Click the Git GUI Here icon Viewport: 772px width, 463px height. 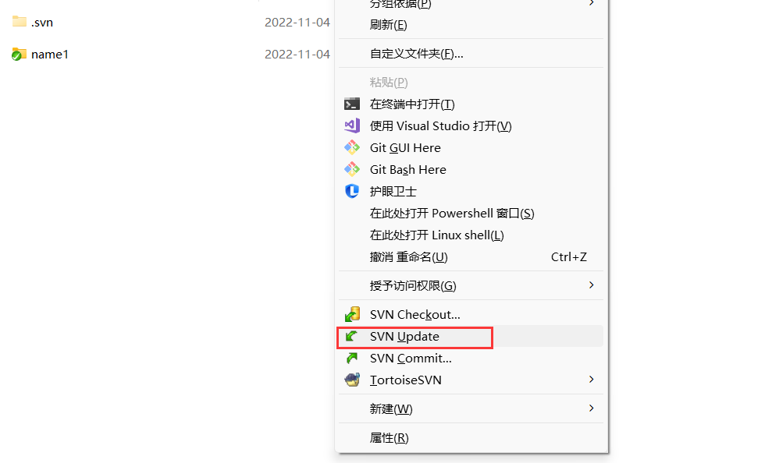pos(352,147)
